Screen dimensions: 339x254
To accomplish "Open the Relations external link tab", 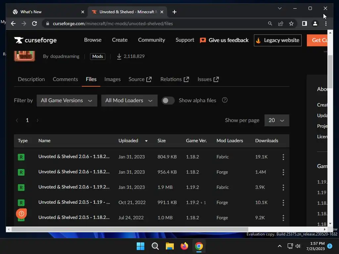I will (x=175, y=79).
